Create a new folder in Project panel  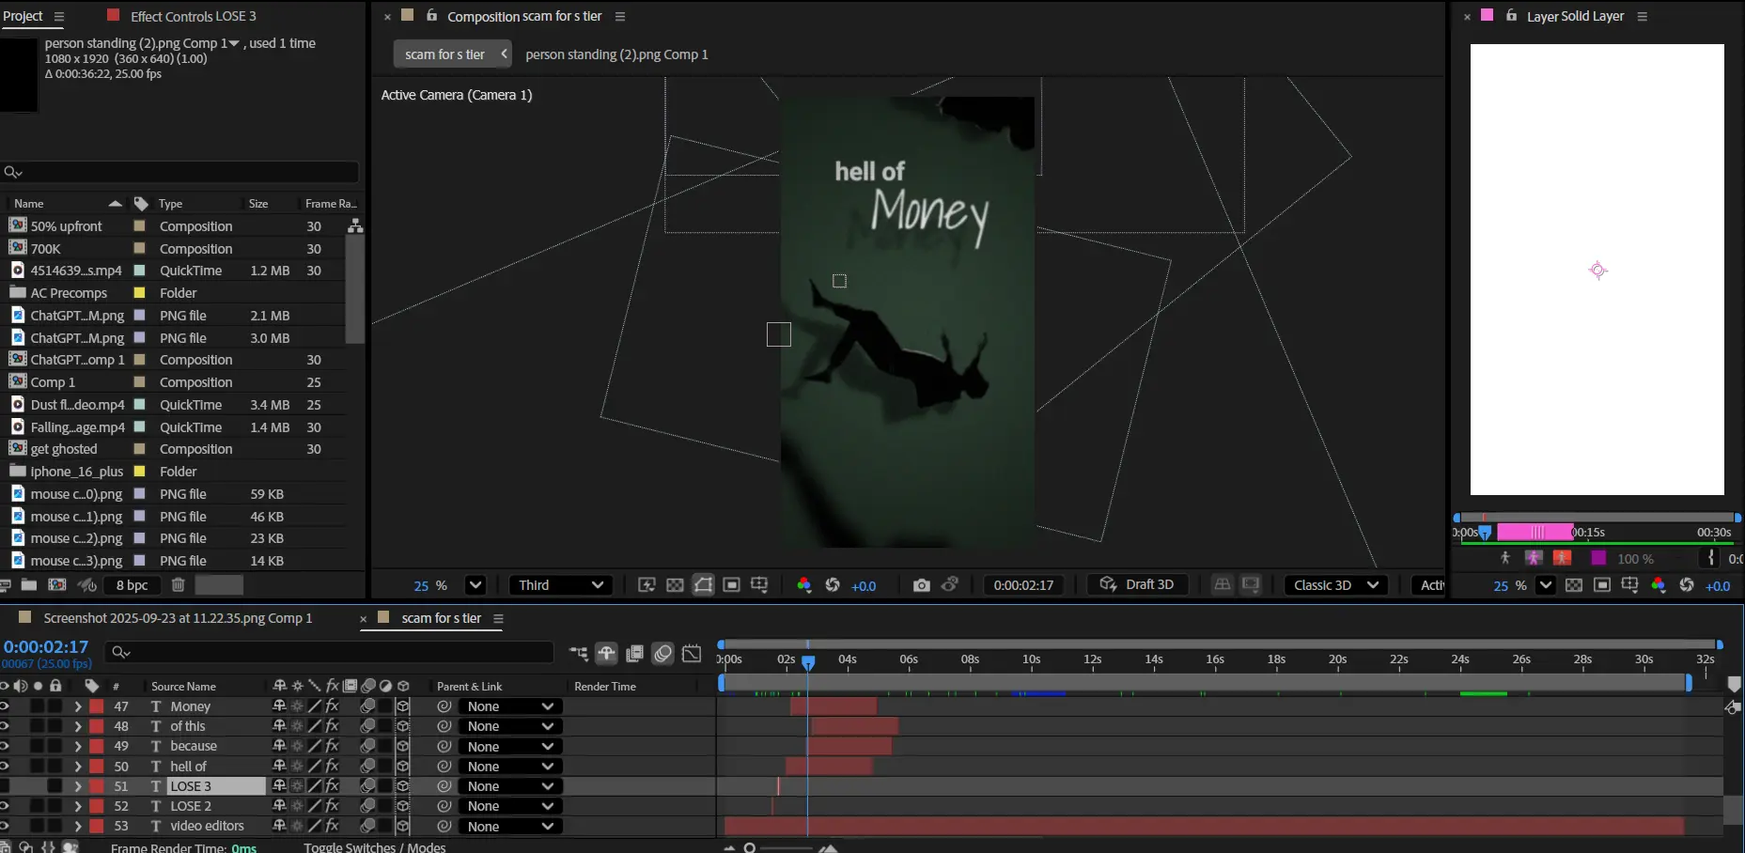pyautogui.click(x=29, y=585)
